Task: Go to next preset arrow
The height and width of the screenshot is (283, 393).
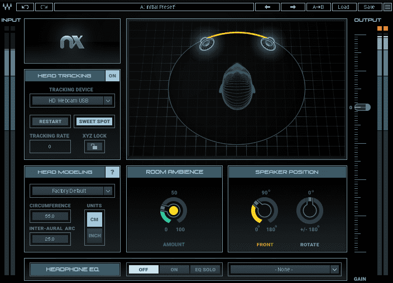Action: (x=293, y=7)
